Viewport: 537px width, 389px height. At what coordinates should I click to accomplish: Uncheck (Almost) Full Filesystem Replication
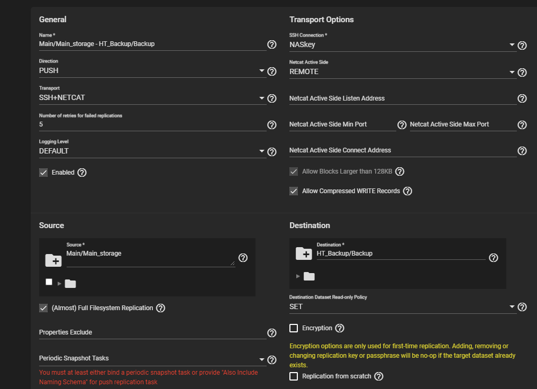pos(43,308)
